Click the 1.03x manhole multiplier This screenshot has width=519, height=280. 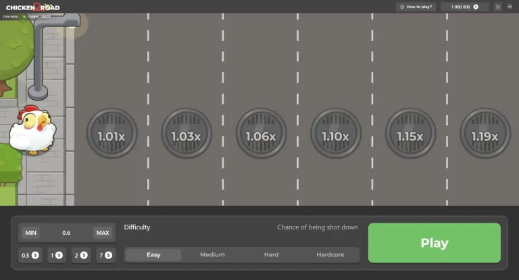pyautogui.click(x=186, y=134)
